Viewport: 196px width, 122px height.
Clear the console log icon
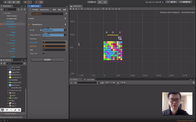(x=72, y=83)
